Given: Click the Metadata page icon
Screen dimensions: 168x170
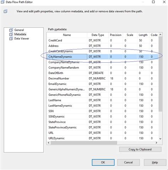Looking at the screenshot, I should pos(11,34).
